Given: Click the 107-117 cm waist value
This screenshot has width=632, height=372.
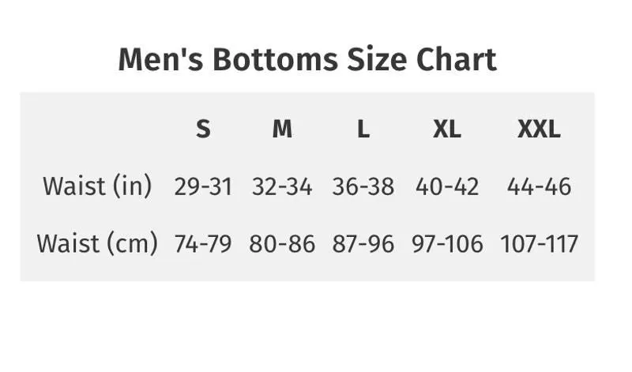Looking at the screenshot, I should (x=539, y=244).
